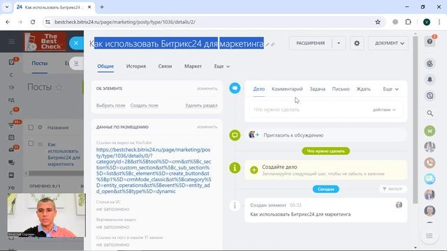Open the green W avatar chat
Viewport: 447px width, 251px height.
pyautogui.click(x=430, y=131)
